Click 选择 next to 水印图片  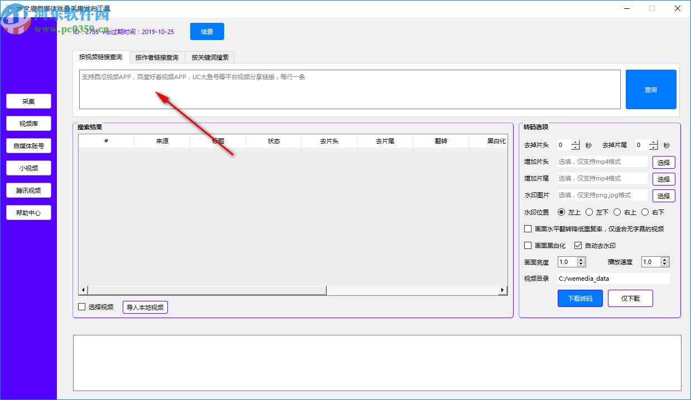(664, 196)
